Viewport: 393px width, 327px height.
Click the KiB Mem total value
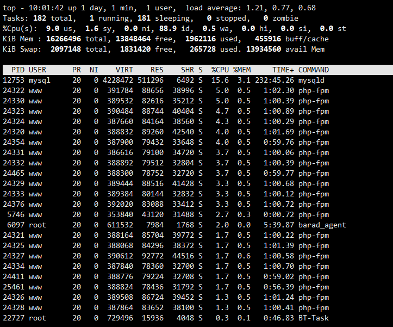[x=64, y=39]
